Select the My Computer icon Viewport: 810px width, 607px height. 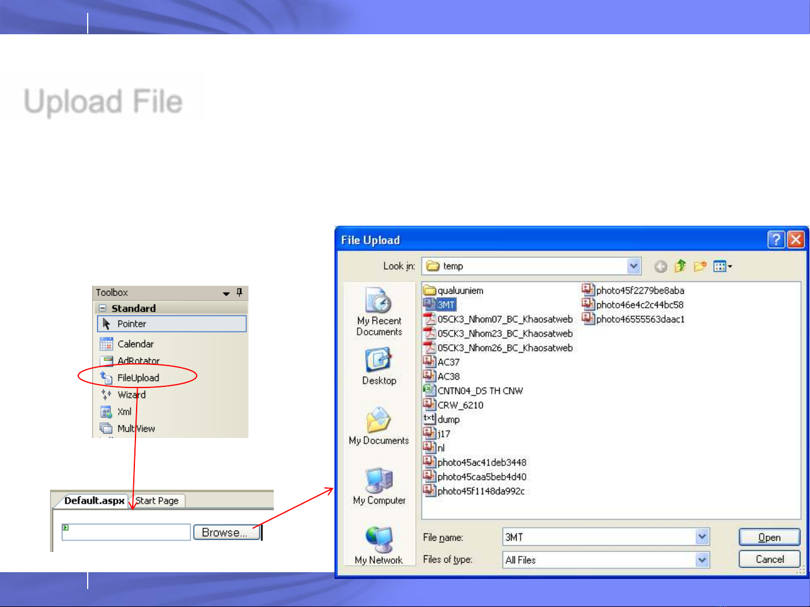(379, 481)
